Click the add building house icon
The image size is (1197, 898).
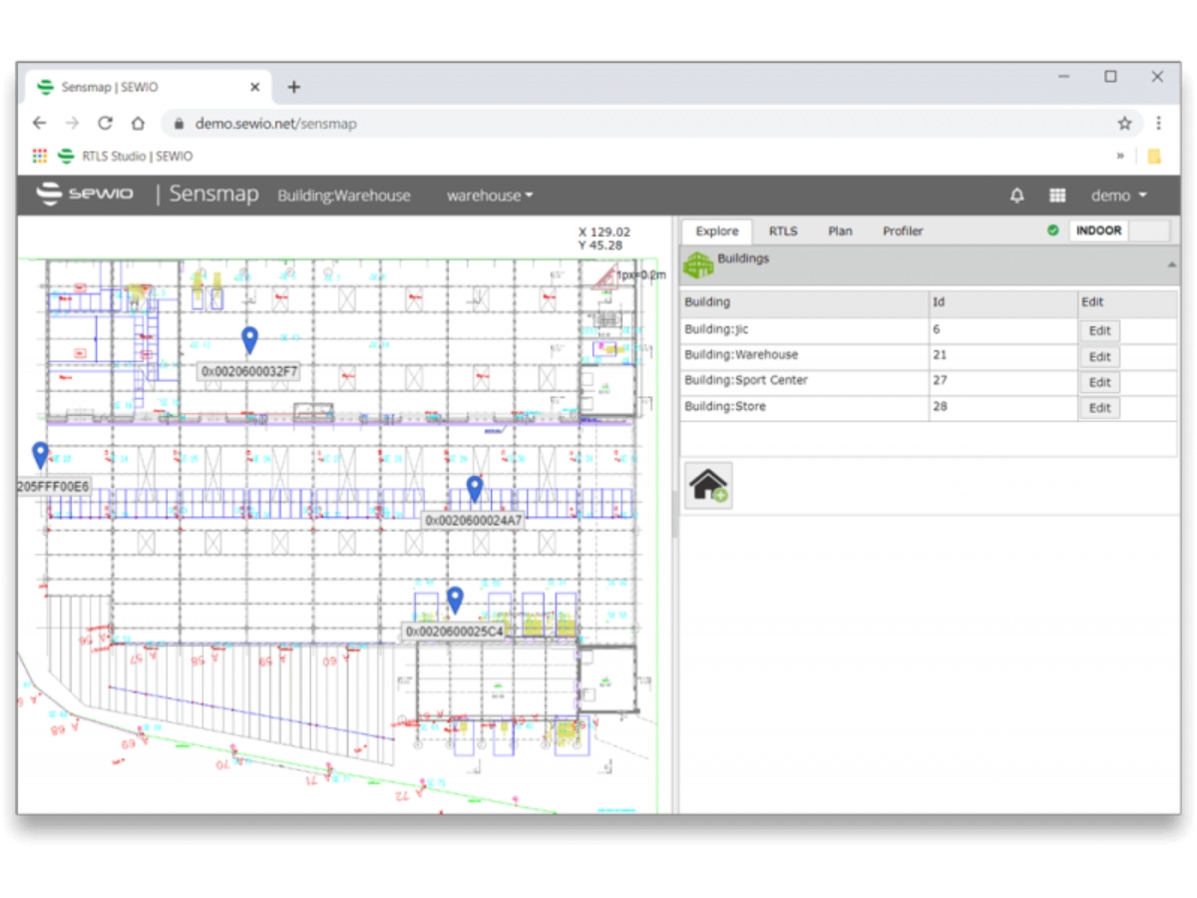(x=708, y=486)
